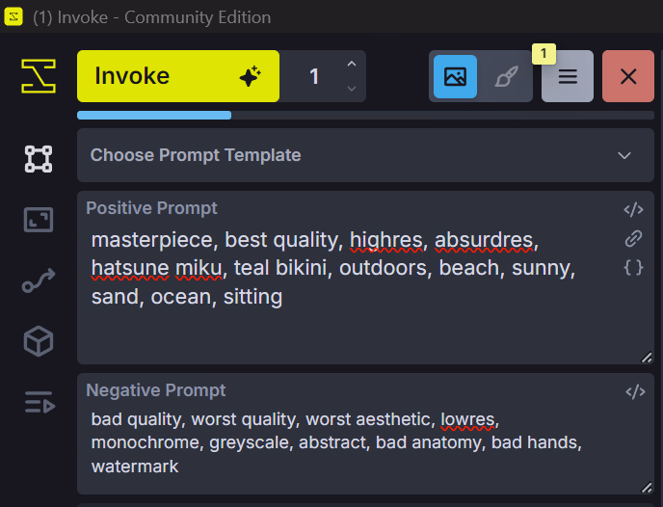This screenshot has height=507, width=663.
Task: Open the Canvas tab bounding-box icon
Action: (x=39, y=159)
